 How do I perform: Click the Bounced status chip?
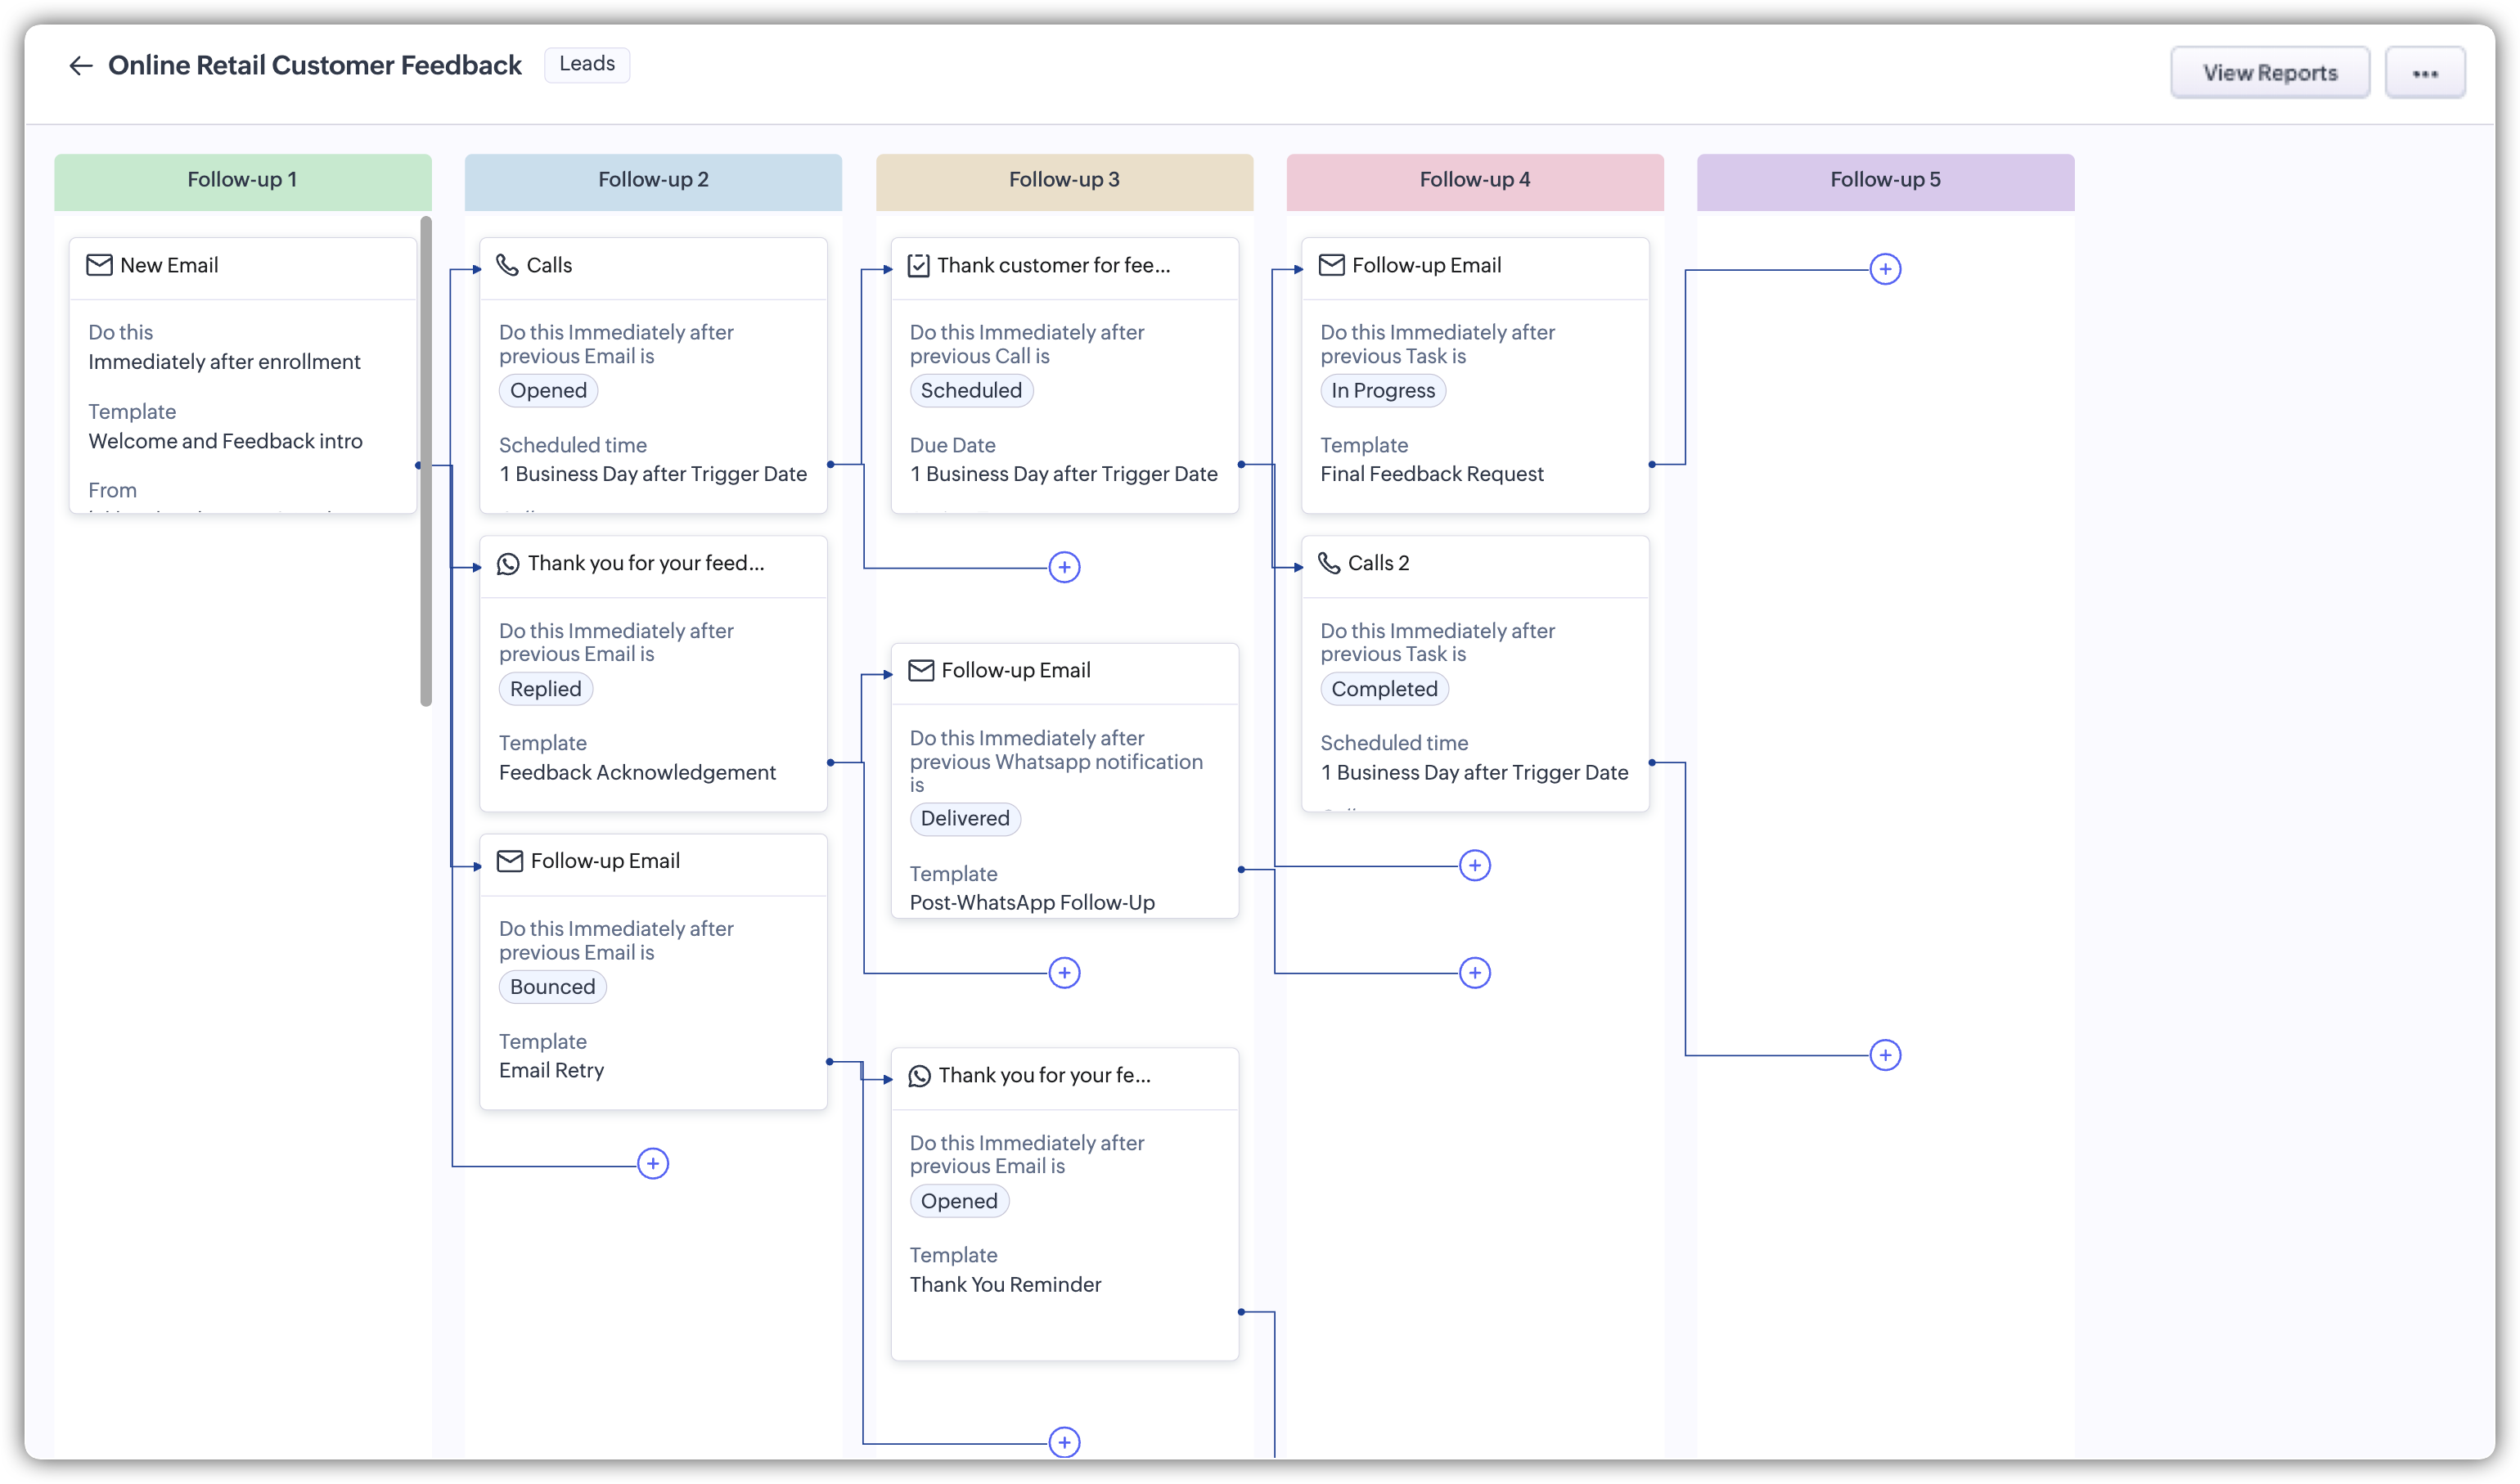(x=552, y=987)
